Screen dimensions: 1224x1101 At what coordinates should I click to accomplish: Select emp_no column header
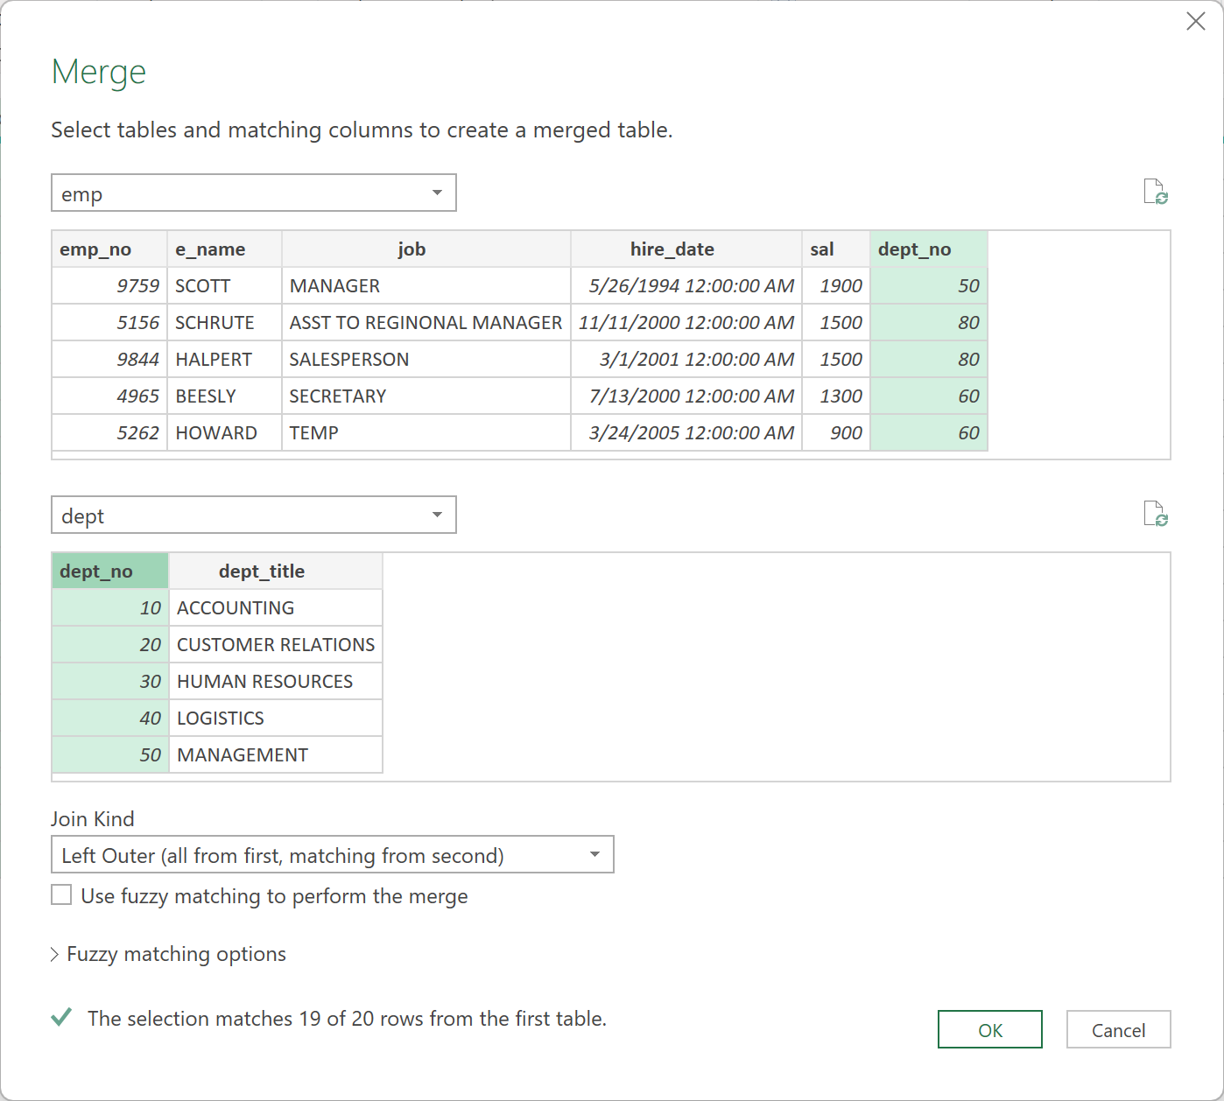[109, 249]
